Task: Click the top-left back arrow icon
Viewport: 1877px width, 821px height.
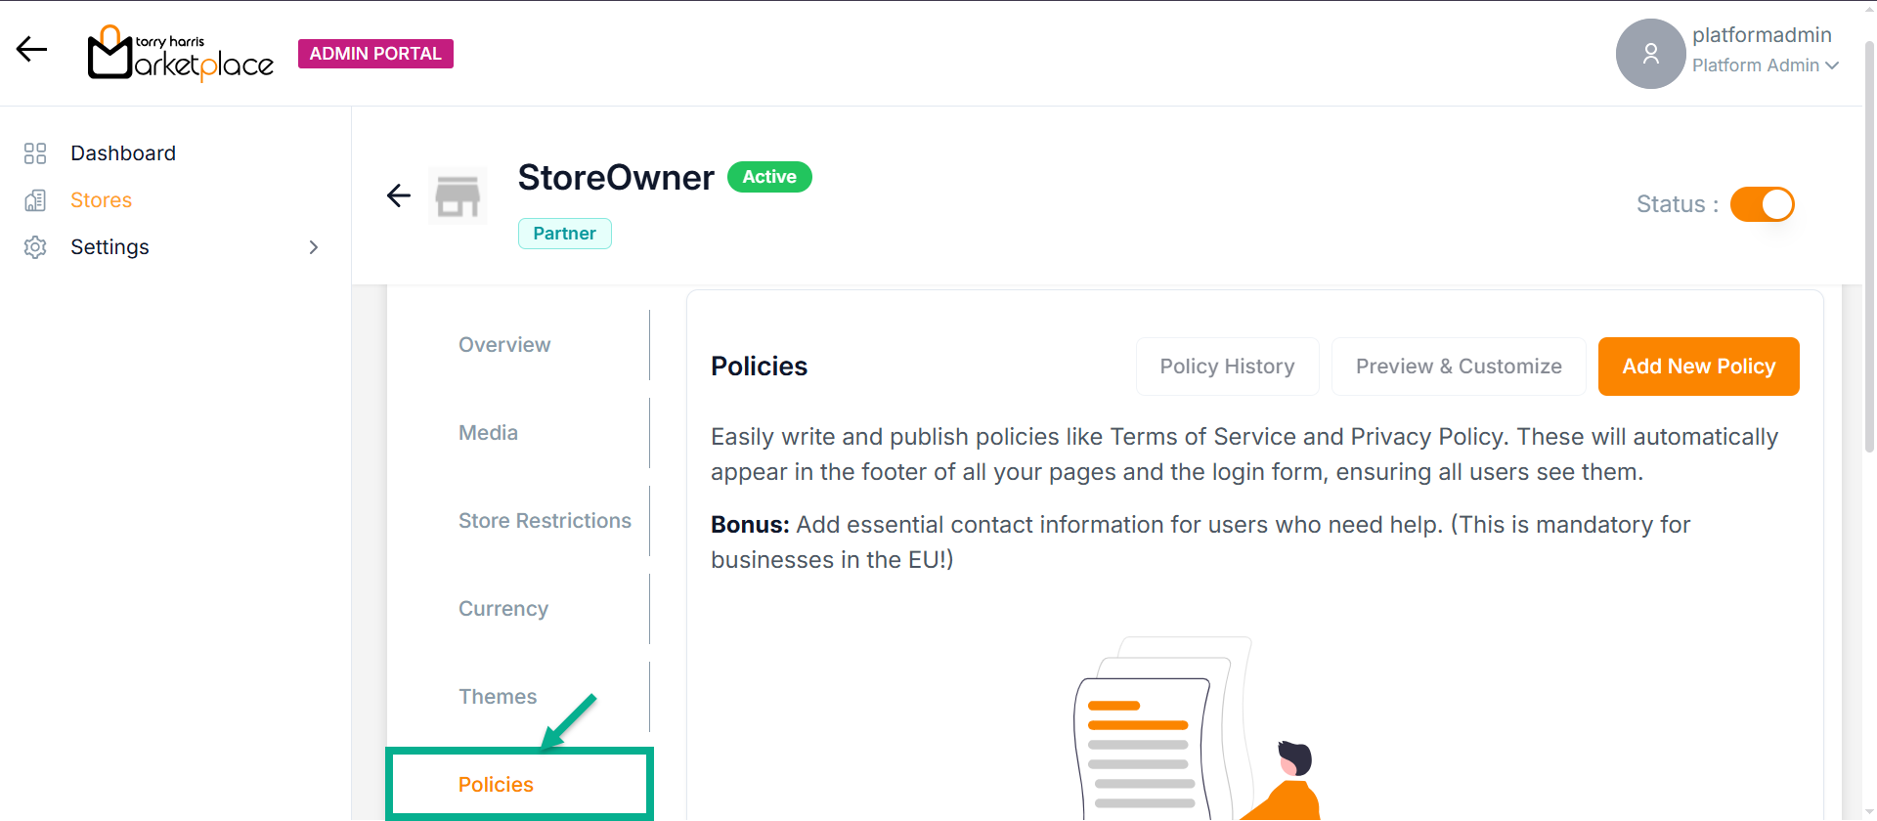Action: (31, 49)
